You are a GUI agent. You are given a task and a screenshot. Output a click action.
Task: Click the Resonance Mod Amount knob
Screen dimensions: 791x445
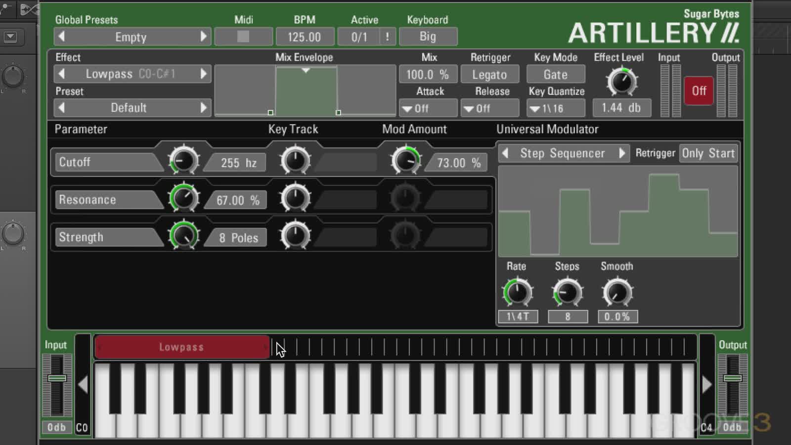[405, 198]
